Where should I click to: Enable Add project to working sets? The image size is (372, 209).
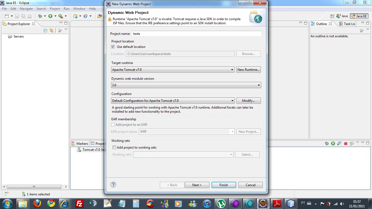tap(114, 147)
